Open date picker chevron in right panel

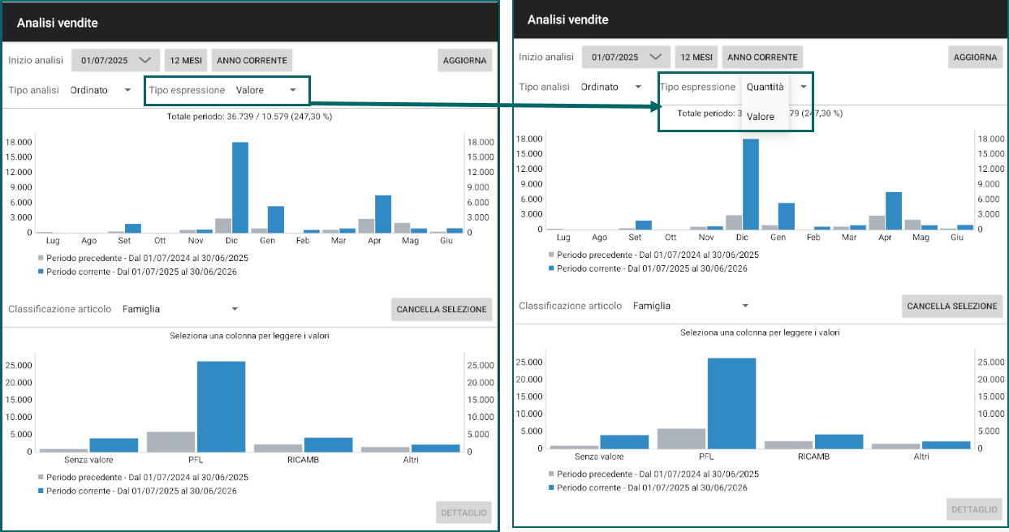click(657, 57)
